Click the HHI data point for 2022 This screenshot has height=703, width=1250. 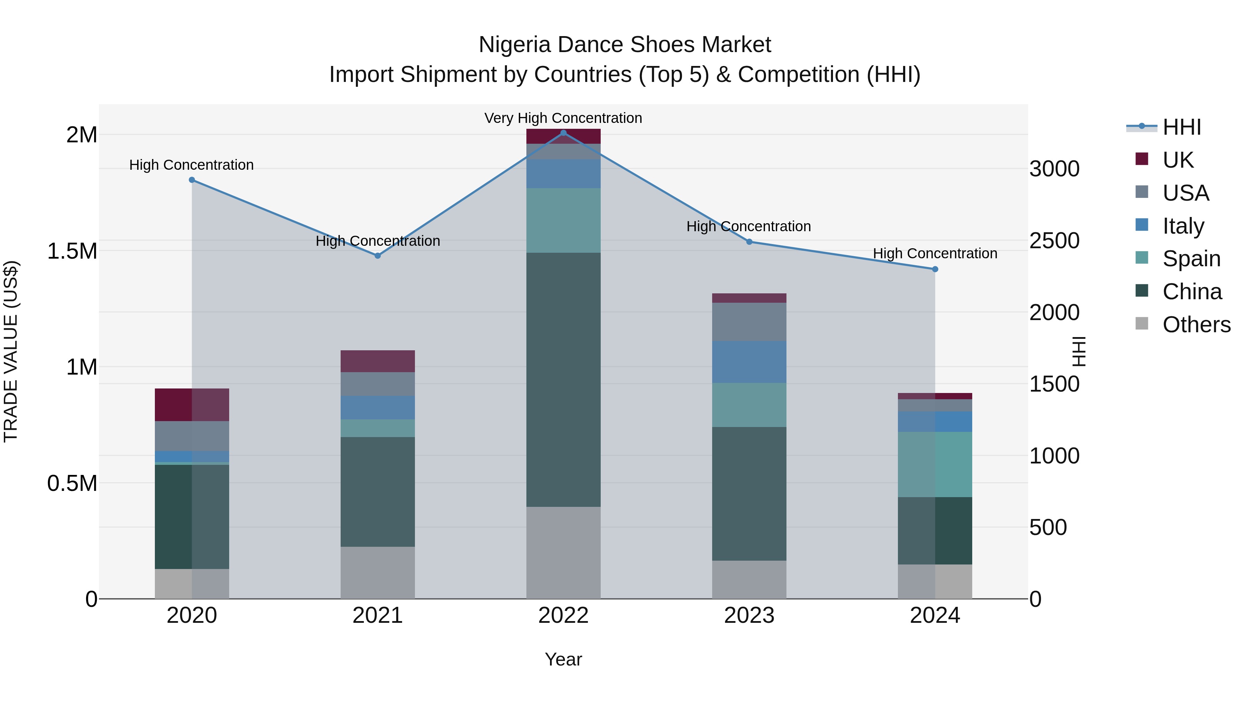click(564, 133)
